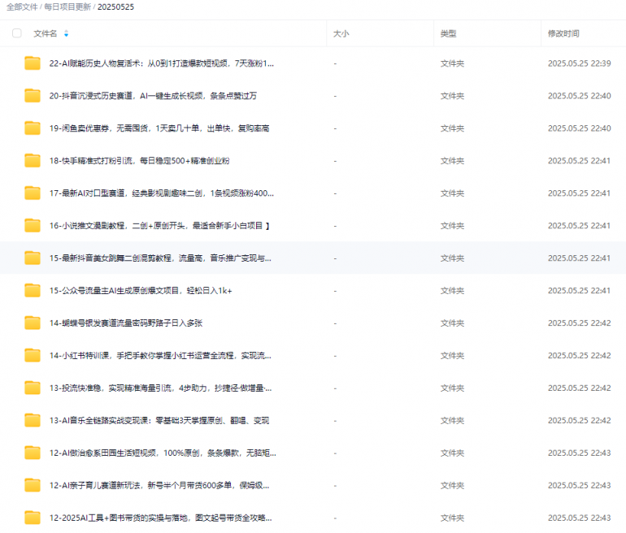Open the folder name 12-2025AI工具+图书带货
The image size is (626, 533).
click(160, 518)
